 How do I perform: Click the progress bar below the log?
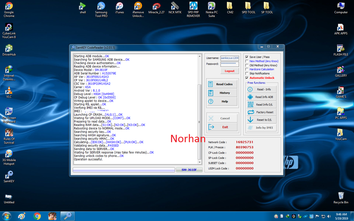pyautogui.click(x=124, y=170)
